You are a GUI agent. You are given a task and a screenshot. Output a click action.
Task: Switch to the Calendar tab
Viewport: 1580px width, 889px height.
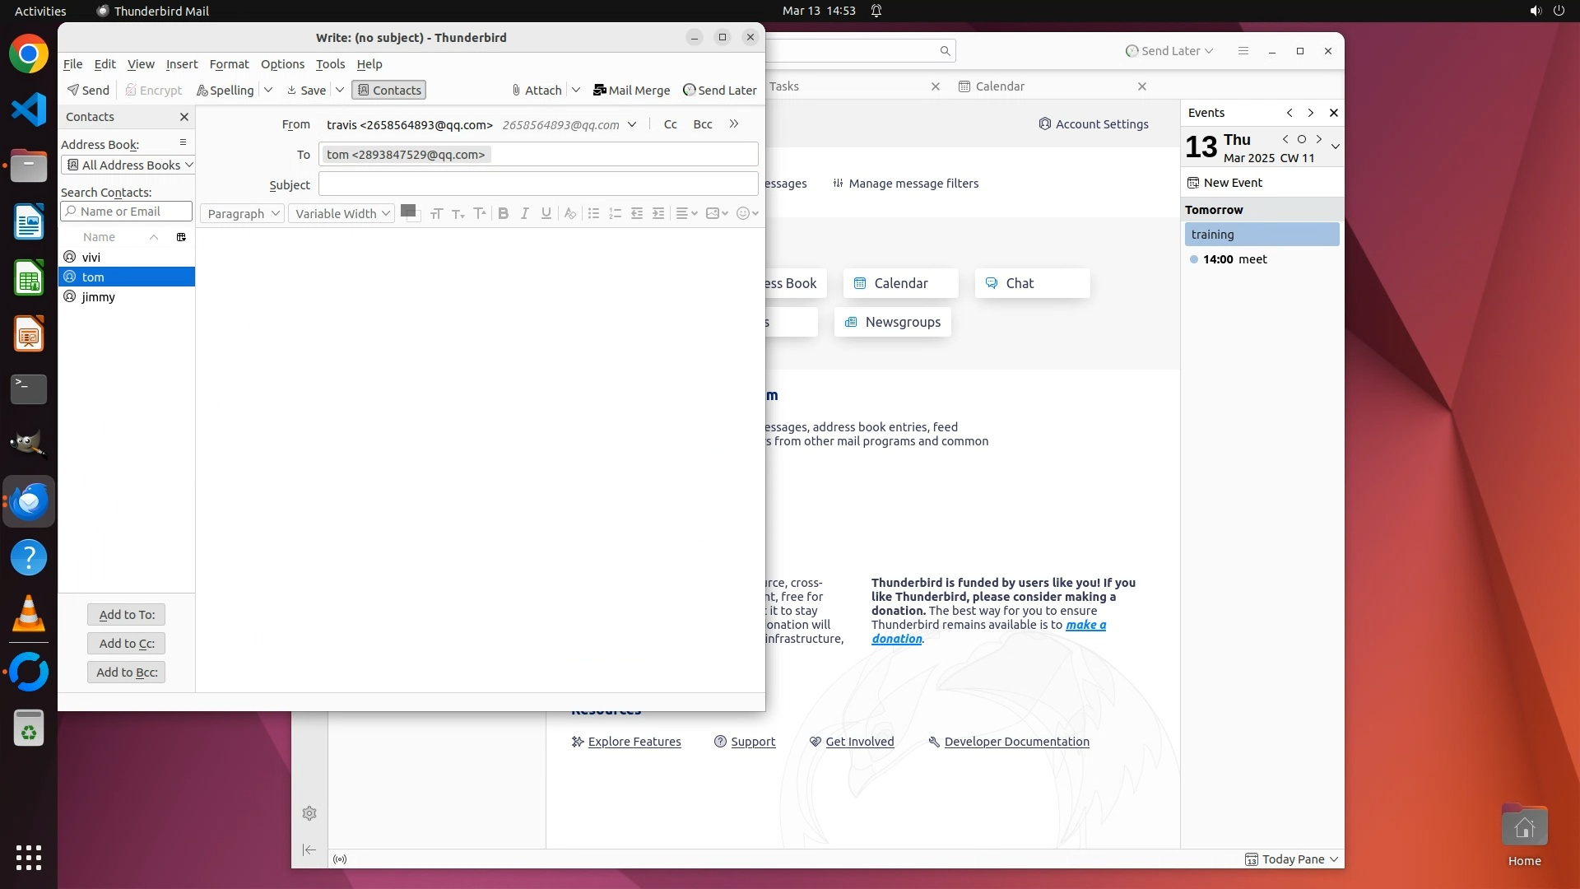pos(1000,86)
